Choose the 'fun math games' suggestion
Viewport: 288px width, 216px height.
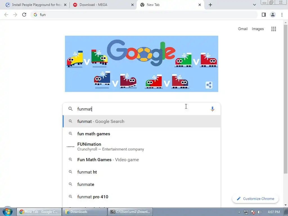coord(142,134)
